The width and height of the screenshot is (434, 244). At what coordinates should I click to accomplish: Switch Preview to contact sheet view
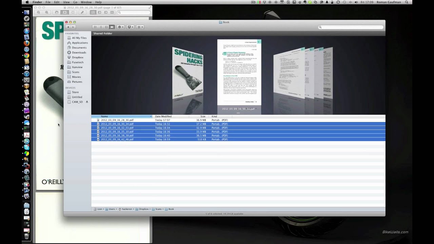[112, 13]
